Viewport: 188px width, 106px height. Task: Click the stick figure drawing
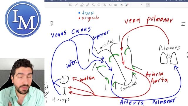64,85
